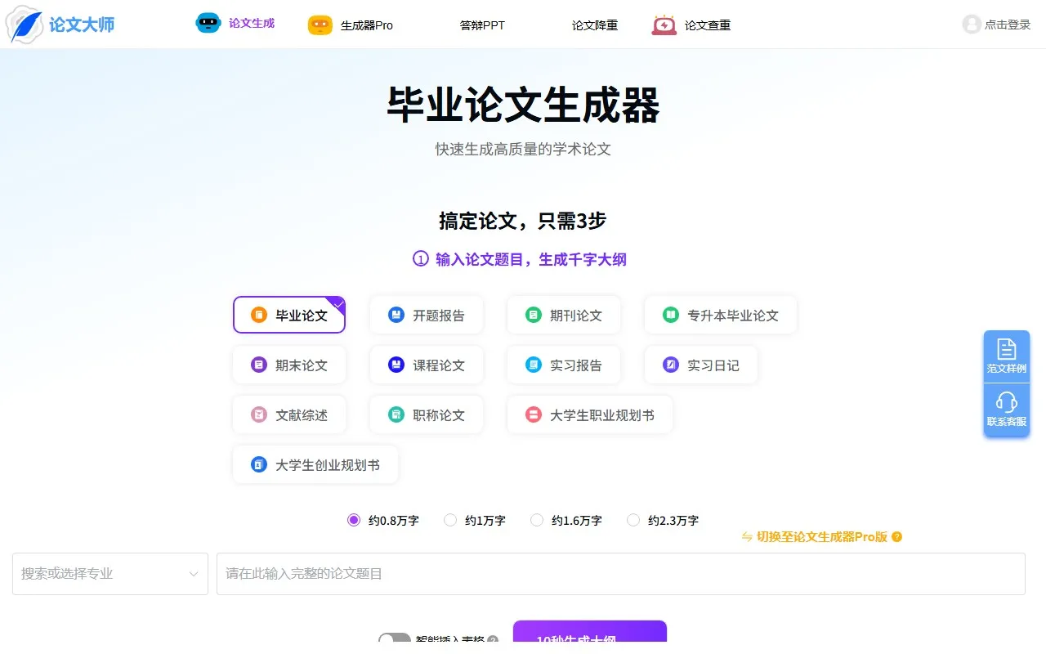
Task: Expand the 搜索或选择专业 dropdown
Action: click(x=110, y=574)
